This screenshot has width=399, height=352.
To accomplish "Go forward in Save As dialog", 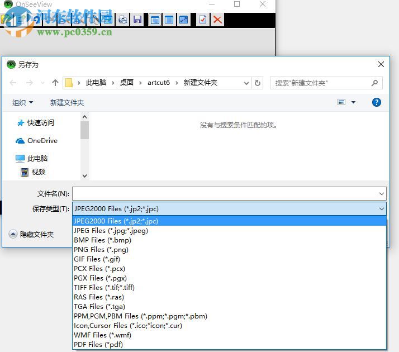I will pos(30,83).
